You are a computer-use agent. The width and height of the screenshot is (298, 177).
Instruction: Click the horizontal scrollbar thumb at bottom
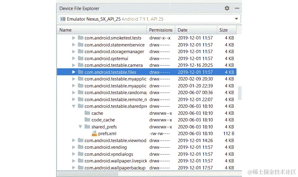point(88,174)
